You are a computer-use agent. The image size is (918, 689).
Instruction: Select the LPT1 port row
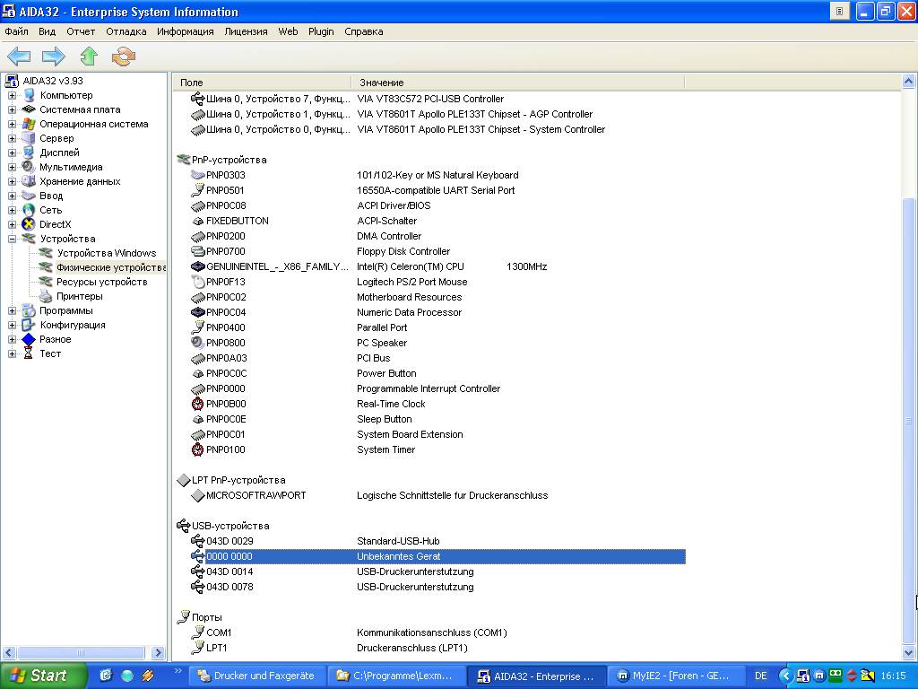[x=437, y=648]
